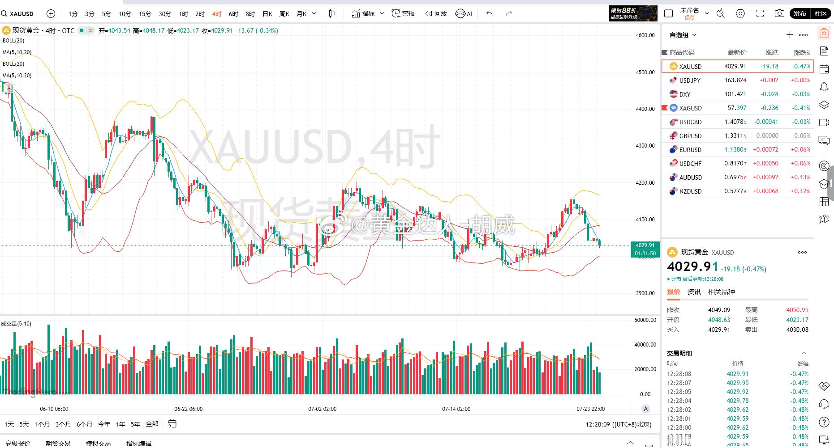834x448 pixels.
Task: Click the 社区 community button
Action: tap(821, 13)
